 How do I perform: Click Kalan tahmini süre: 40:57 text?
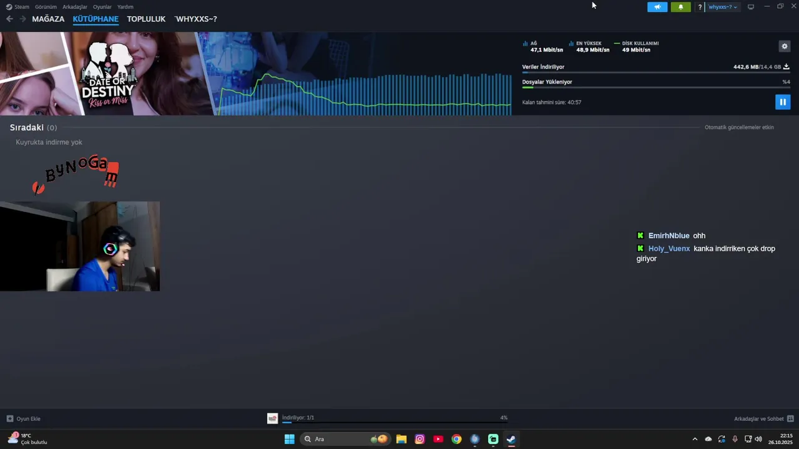point(552,102)
